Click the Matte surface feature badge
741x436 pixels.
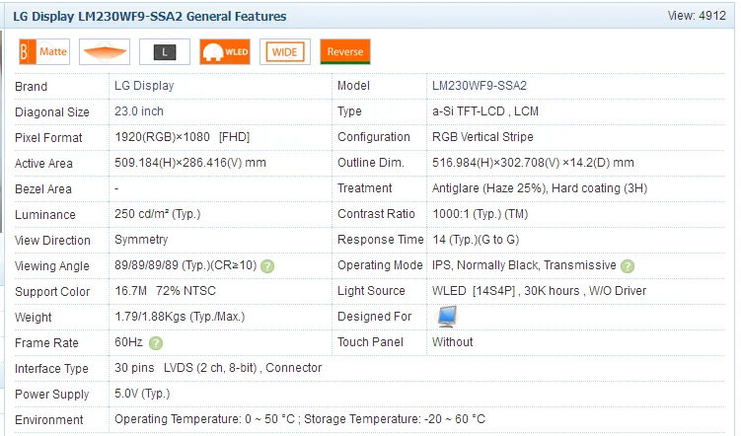(44, 51)
